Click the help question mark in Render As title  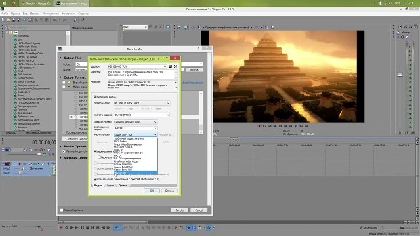[198, 49]
